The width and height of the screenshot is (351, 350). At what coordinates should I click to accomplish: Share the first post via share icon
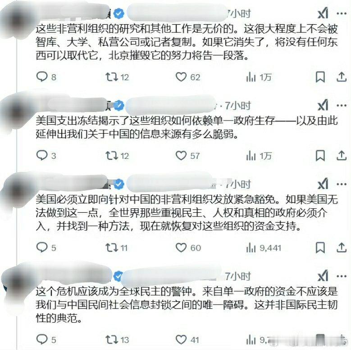[342, 76]
